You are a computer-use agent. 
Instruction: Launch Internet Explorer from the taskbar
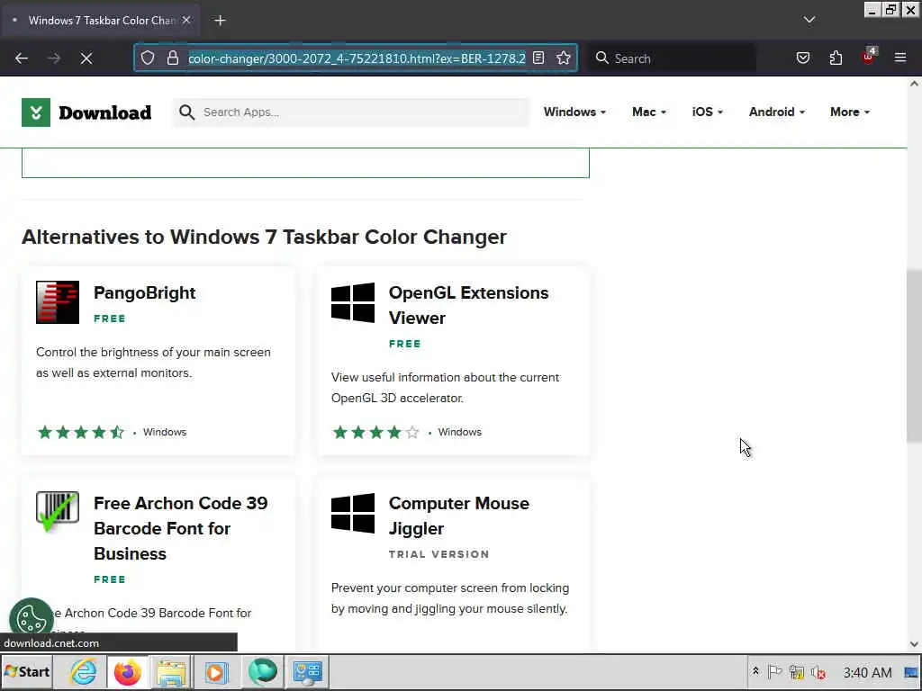pyautogui.click(x=84, y=671)
